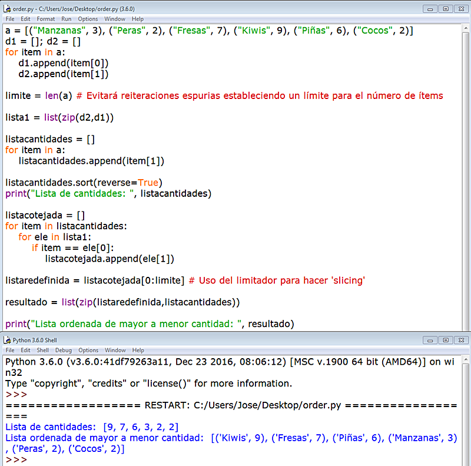Open File menu in the Python Shell window
This screenshot has height=466, width=471.
10,351
